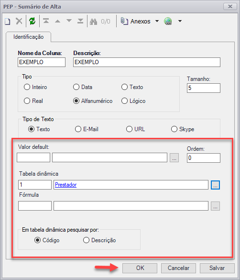The width and height of the screenshot is (240, 280).
Task: Click the binoculars search icon
Action: click(x=93, y=22)
